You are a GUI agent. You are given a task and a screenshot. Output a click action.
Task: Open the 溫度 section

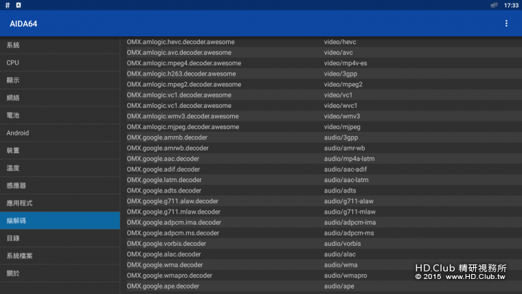[x=60, y=168]
